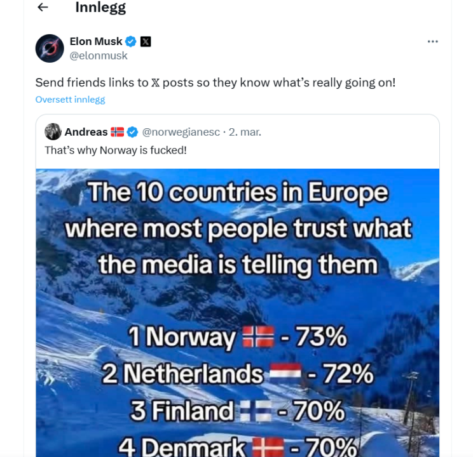Viewport: 473px width, 457px height.
Task: Click the Innlegg page heading
Action: tap(100, 8)
